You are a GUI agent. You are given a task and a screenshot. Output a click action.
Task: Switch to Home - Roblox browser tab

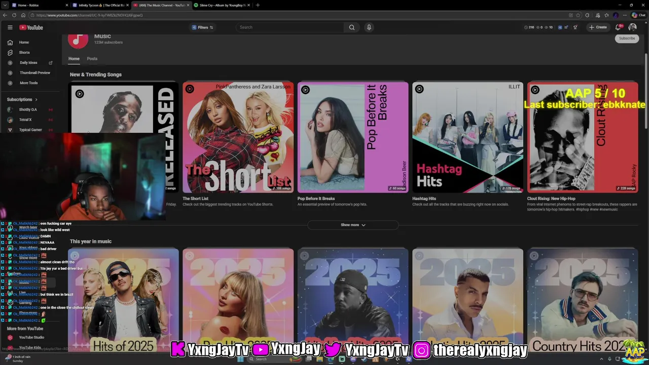[x=39, y=5]
